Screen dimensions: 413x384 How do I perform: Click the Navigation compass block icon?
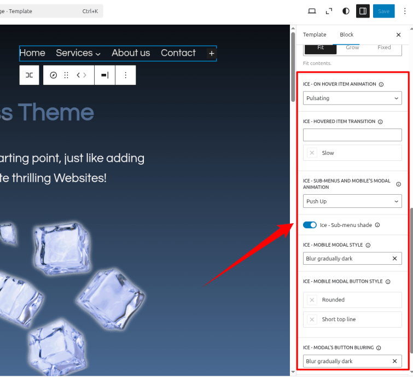[53, 75]
